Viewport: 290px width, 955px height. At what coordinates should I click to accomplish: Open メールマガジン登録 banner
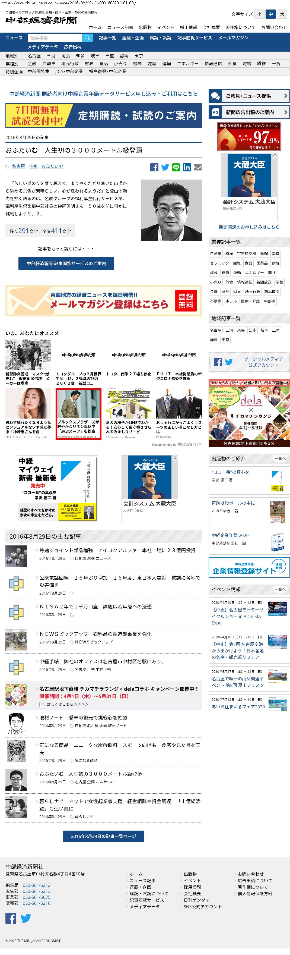pos(104,301)
